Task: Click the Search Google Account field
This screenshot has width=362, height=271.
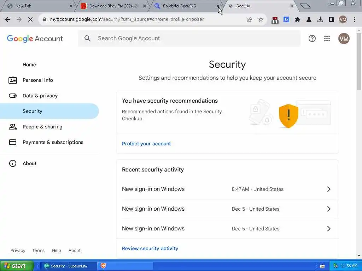Action: (189, 38)
